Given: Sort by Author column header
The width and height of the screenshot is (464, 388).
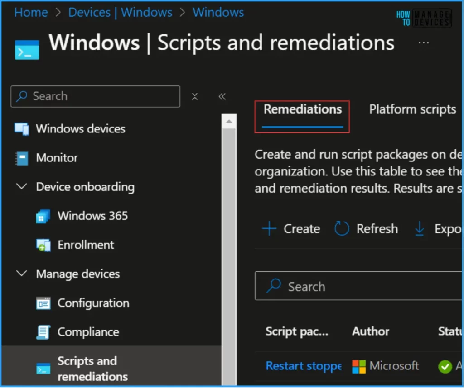Looking at the screenshot, I should coord(371,331).
